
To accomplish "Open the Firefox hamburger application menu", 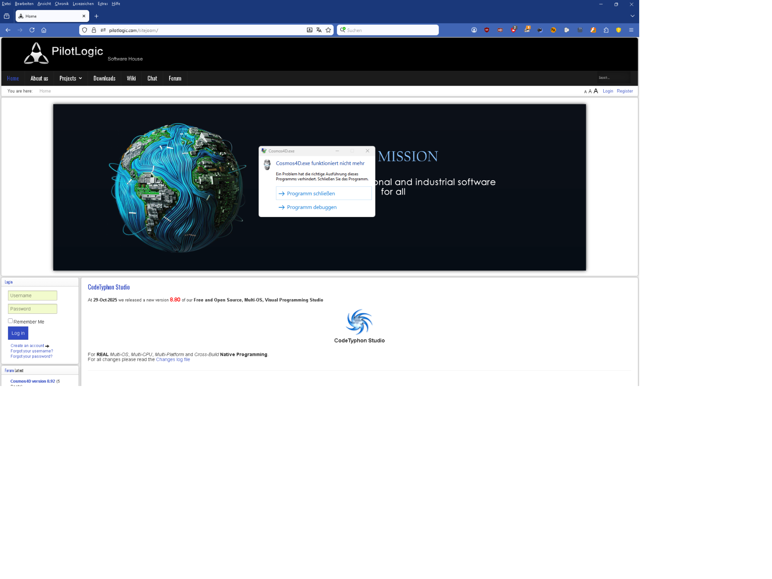I will tap(631, 30).
